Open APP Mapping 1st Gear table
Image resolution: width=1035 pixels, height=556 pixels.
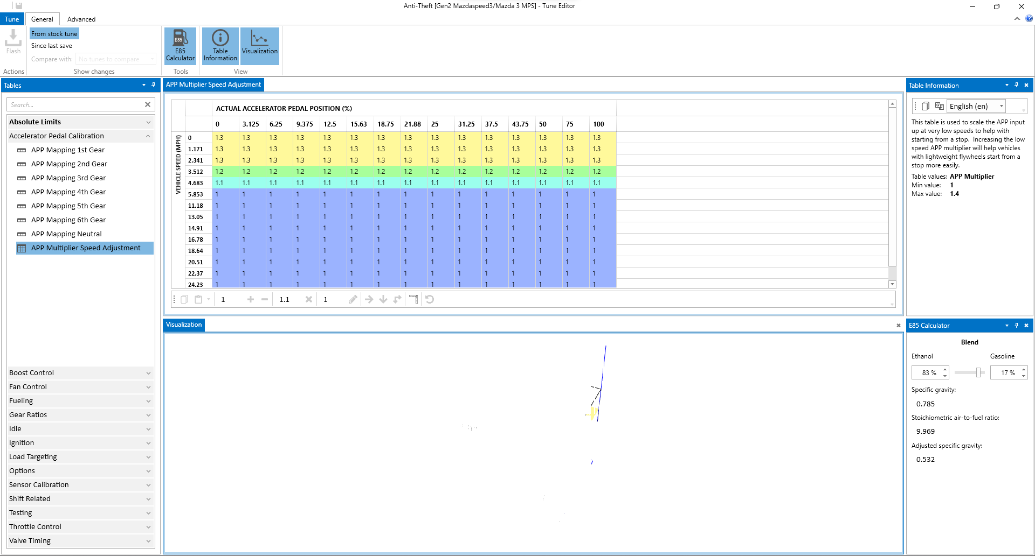(68, 150)
